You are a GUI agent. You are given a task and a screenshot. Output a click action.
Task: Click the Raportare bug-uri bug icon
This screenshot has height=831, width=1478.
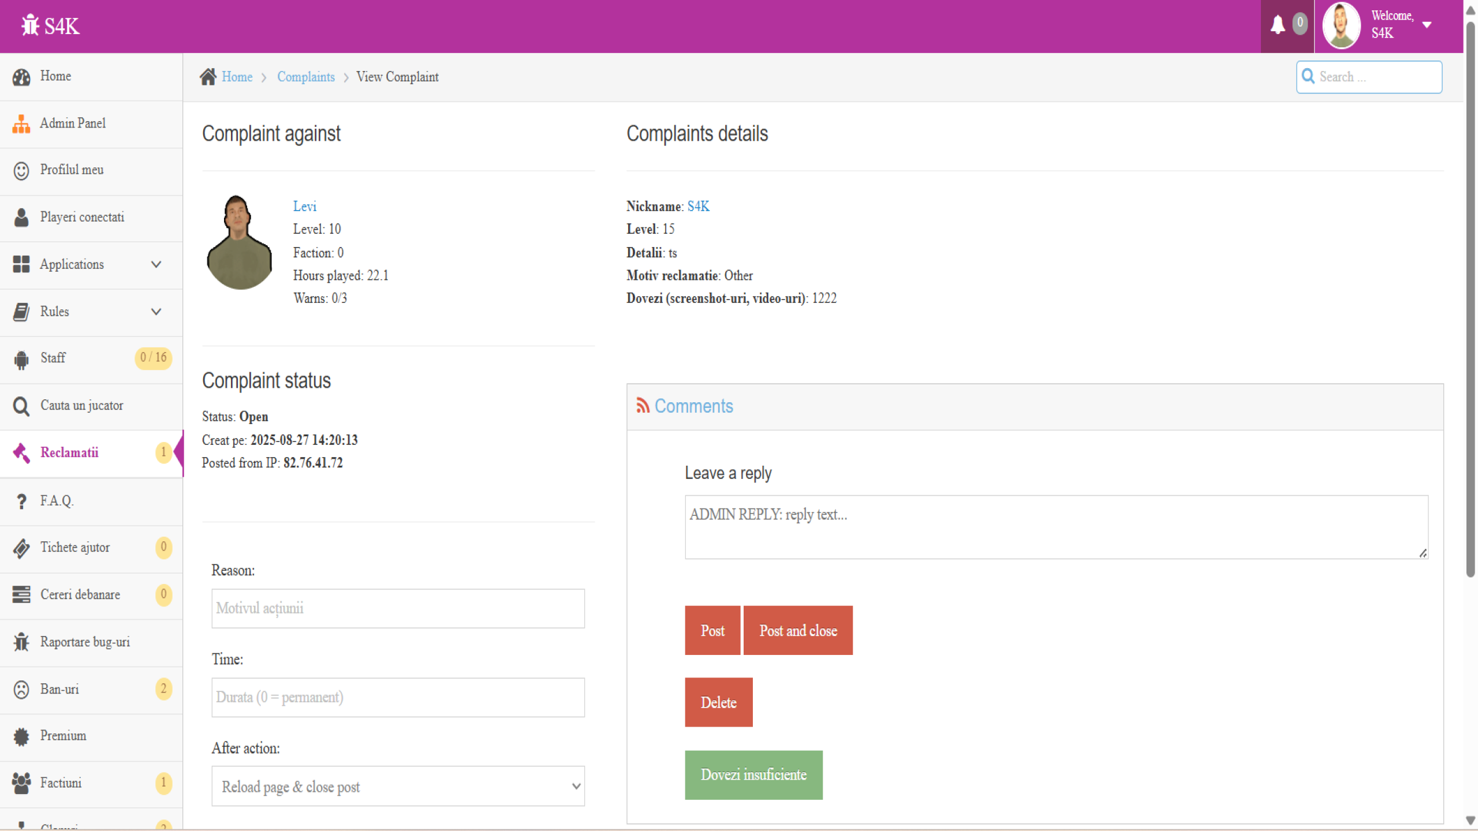click(21, 642)
